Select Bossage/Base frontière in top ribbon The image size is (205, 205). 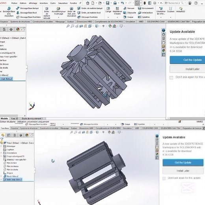pyautogui.click(x=28, y=17)
